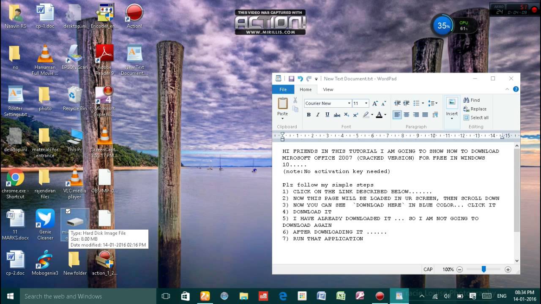Click the Redo arrow in WordPad quick access
Screen dimensions: 541x304
point(309,79)
